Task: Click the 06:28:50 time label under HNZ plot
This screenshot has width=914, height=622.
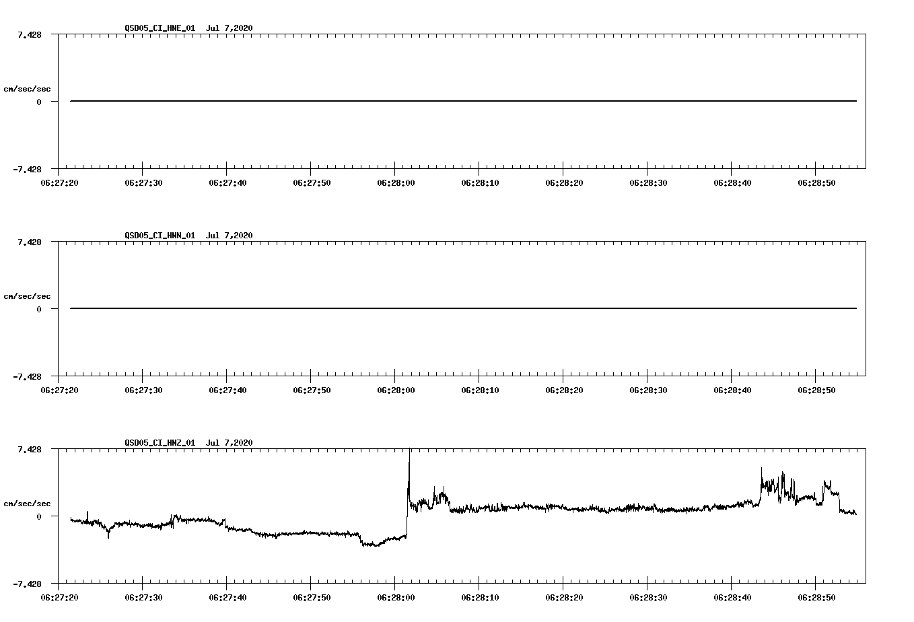Action: tap(816, 598)
